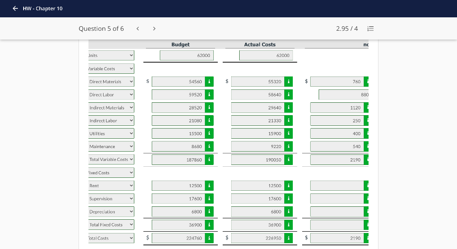Click info icon for Depreciation actual 6800

(289, 212)
